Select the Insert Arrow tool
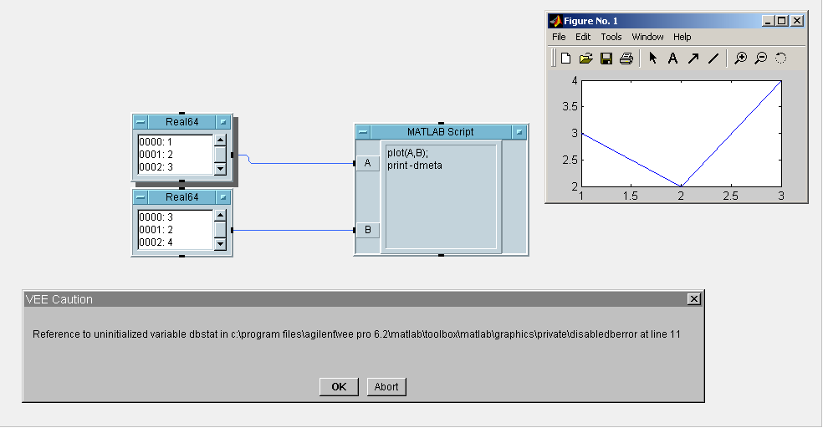The height and width of the screenshot is (428, 823). 693,59
